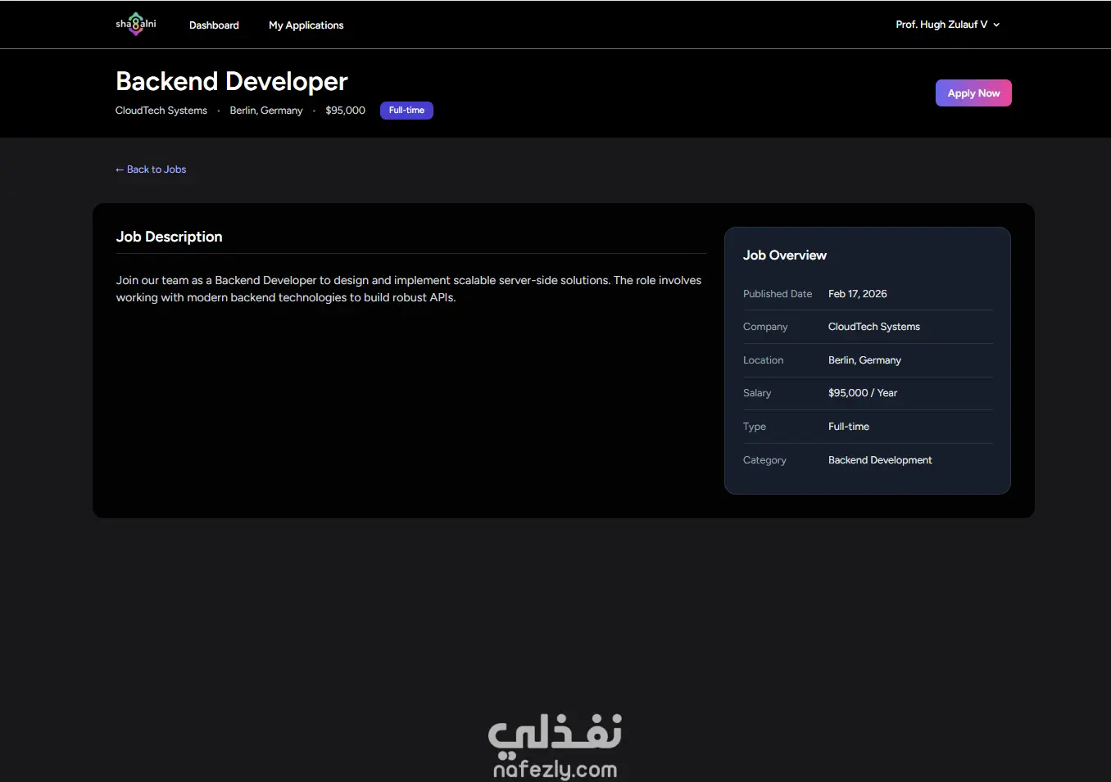Click the Job Description heading
The width and height of the screenshot is (1111, 782).
(x=170, y=237)
